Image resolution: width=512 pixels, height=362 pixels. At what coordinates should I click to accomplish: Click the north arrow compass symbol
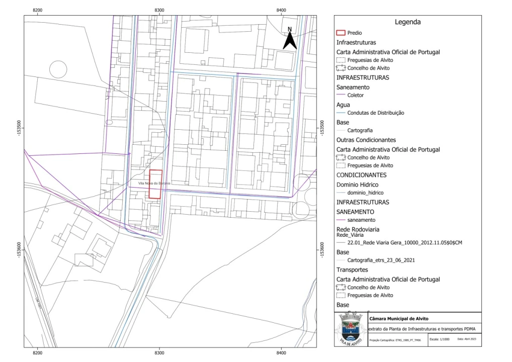(289, 39)
